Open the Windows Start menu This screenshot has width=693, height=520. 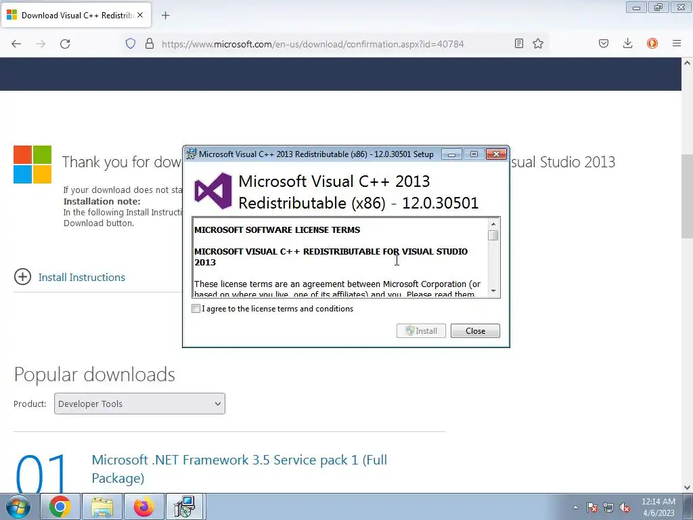pos(18,506)
